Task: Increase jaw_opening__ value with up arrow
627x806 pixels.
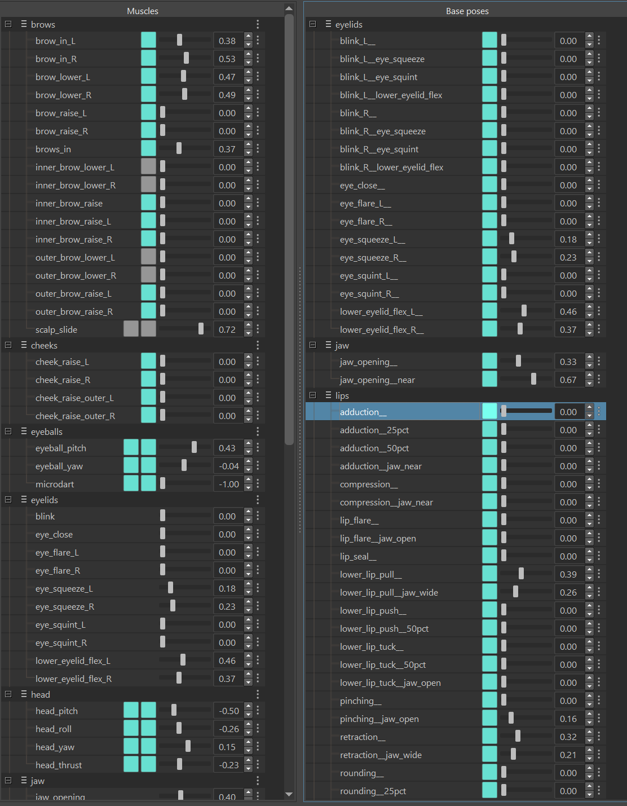Action: [589, 358]
